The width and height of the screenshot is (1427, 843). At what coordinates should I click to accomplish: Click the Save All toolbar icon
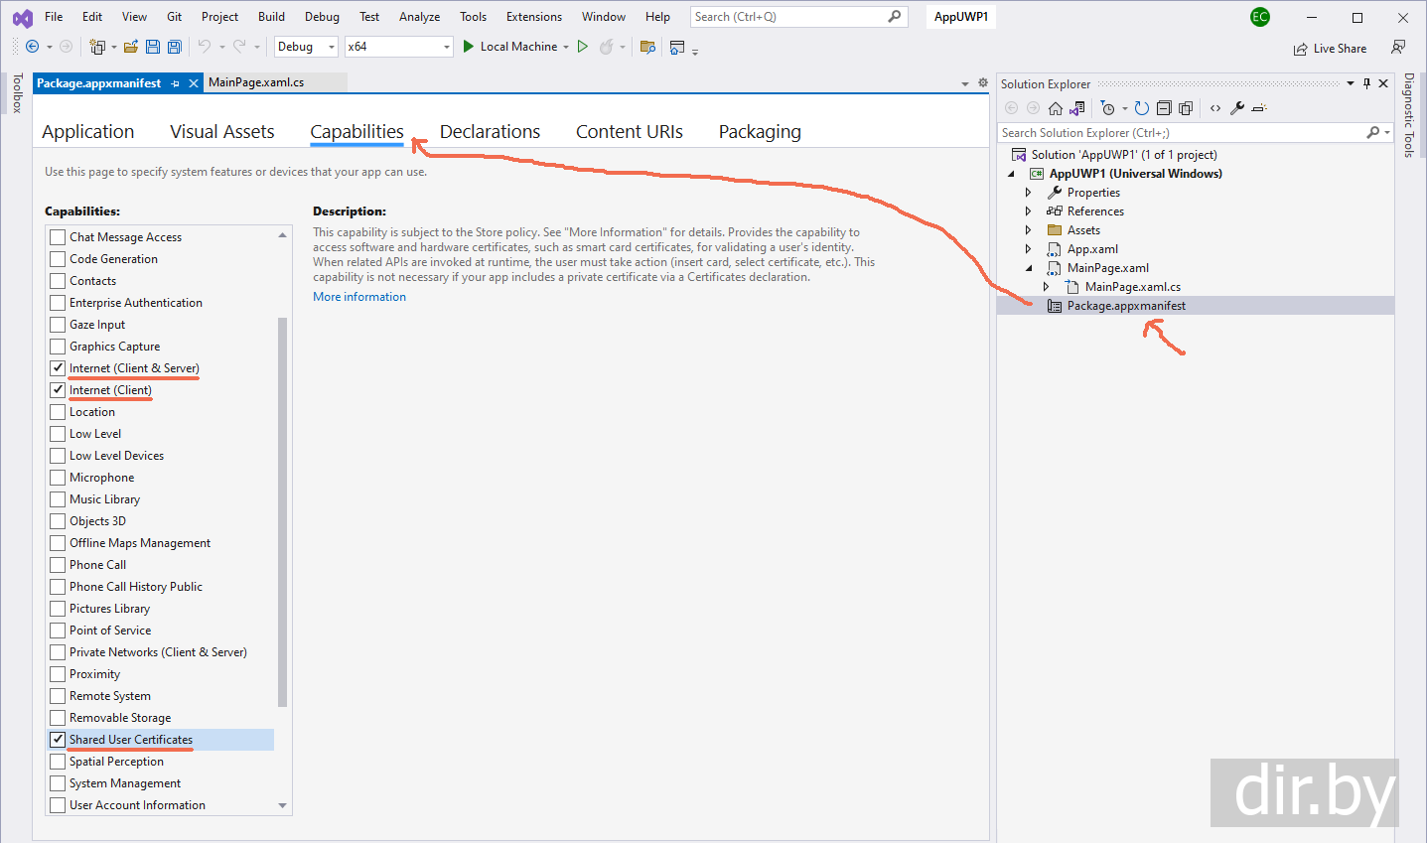175,47
